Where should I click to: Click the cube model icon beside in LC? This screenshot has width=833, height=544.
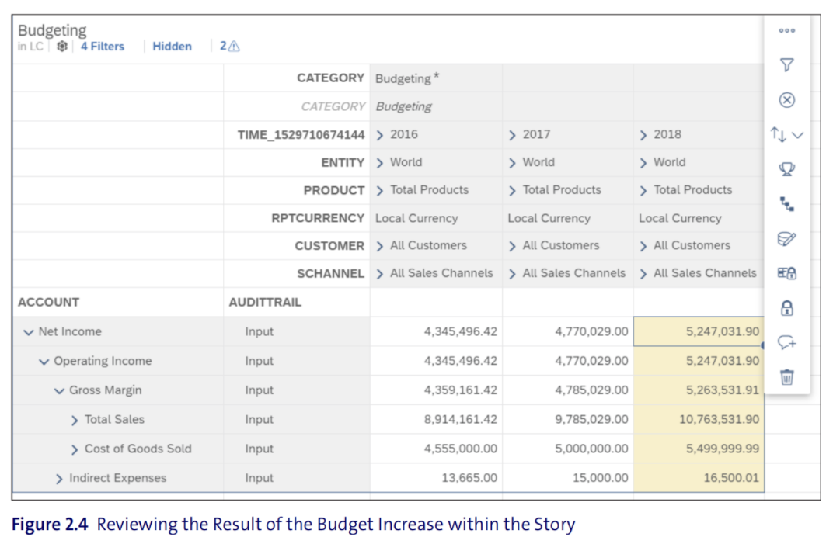click(x=62, y=46)
